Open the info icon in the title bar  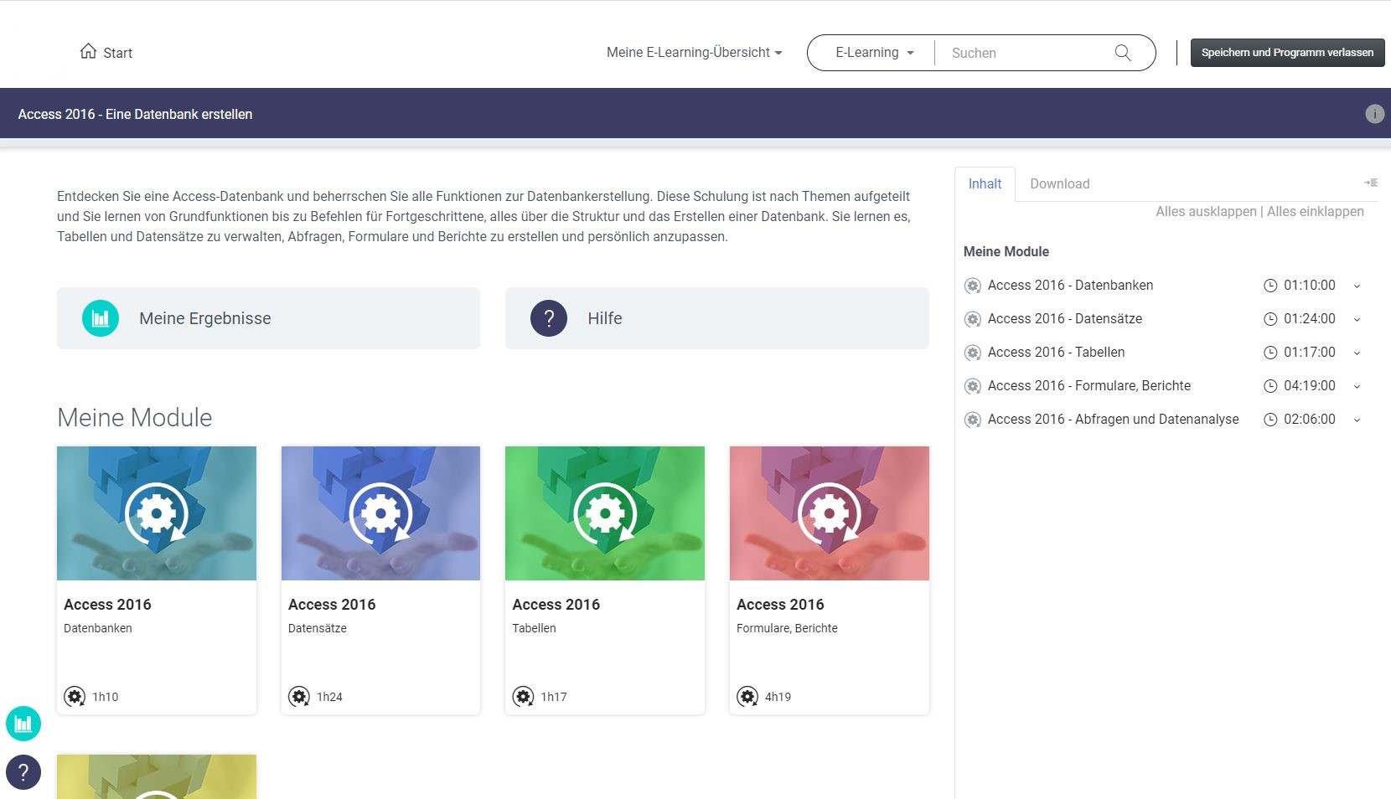click(x=1374, y=114)
